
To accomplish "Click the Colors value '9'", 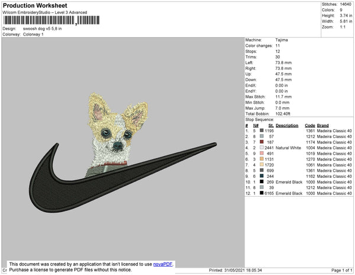I will [341, 10].
